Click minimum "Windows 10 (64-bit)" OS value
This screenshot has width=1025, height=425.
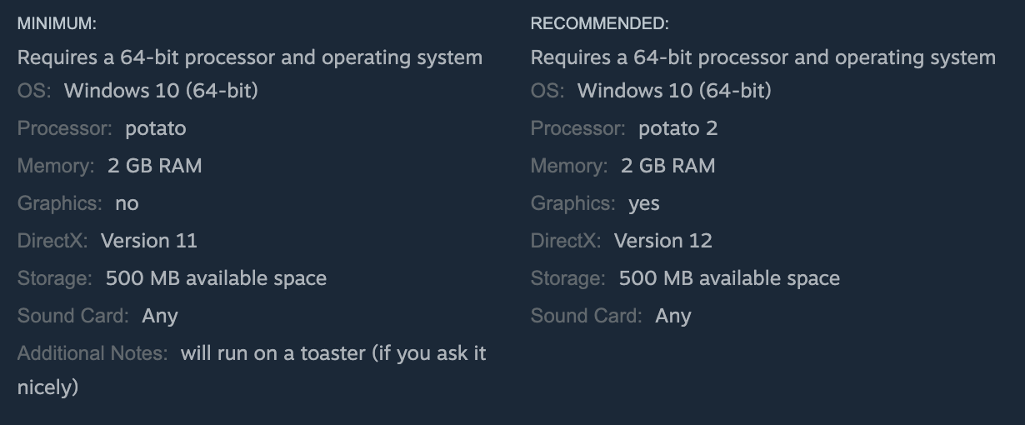[161, 91]
